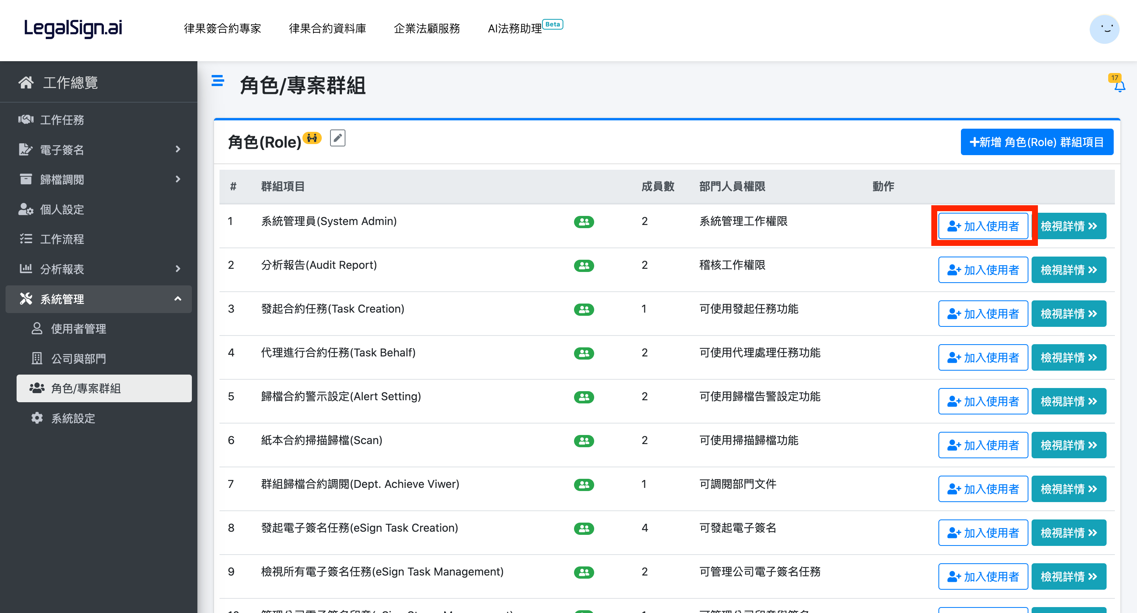Click 新增 角色(Role) 群組項目 button
This screenshot has width=1137, height=613.
pyautogui.click(x=1037, y=142)
